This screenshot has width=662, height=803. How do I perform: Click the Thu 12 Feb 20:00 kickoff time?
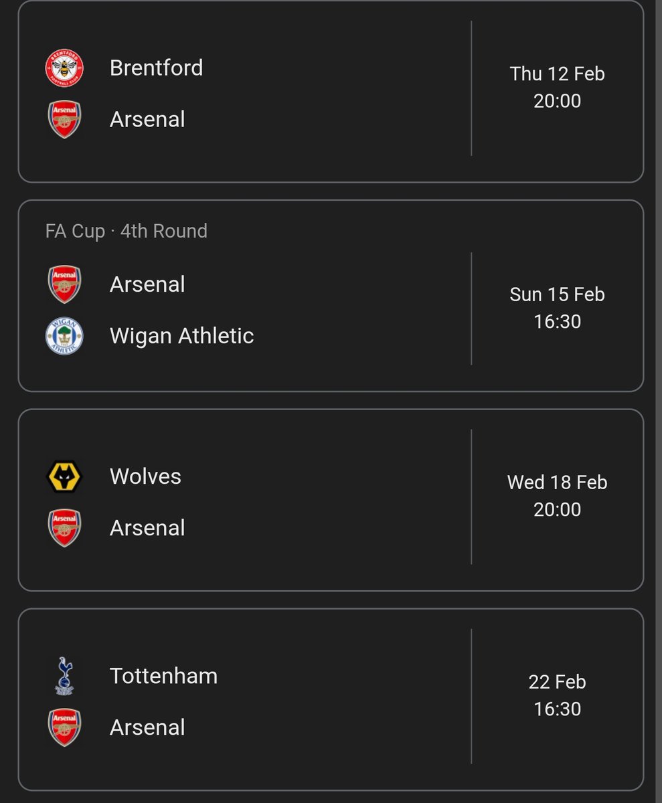pyautogui.click(x=557, y=87)
